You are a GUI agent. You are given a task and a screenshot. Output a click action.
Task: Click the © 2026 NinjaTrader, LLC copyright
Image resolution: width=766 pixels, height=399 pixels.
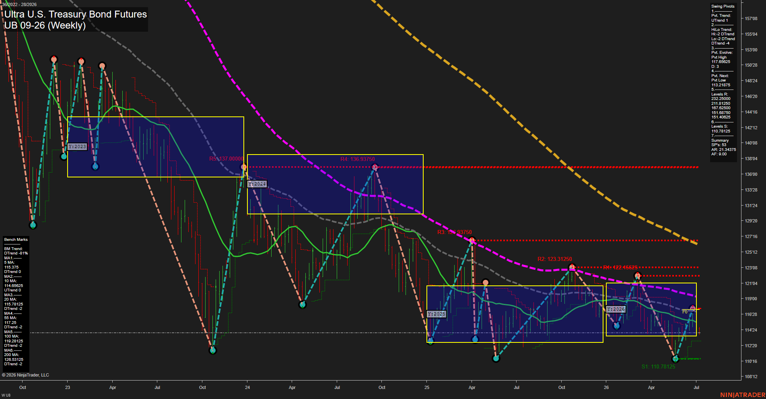(25, 375)
